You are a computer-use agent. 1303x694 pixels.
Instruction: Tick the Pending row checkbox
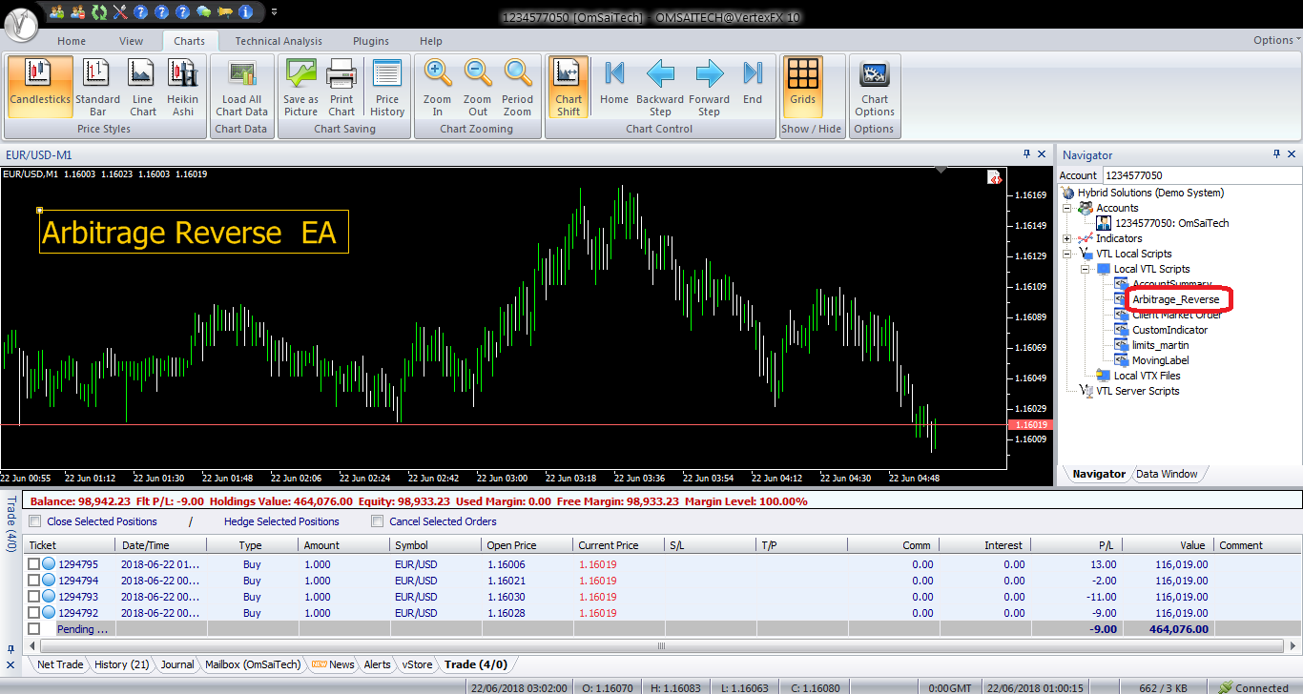[x=34, y=629]
